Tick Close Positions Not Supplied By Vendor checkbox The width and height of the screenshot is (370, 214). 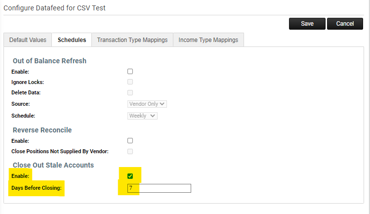point(130,151)
